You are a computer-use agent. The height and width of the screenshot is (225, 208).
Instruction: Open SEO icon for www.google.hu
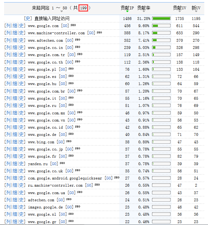(71, 83)
